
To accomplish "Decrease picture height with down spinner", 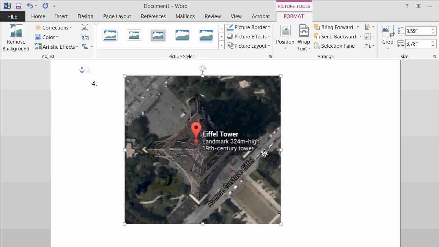I will tap(433, 33).
